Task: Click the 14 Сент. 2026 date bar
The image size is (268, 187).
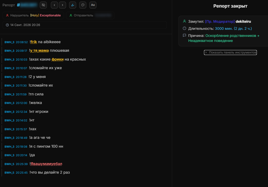Action: tap(85, 25)
